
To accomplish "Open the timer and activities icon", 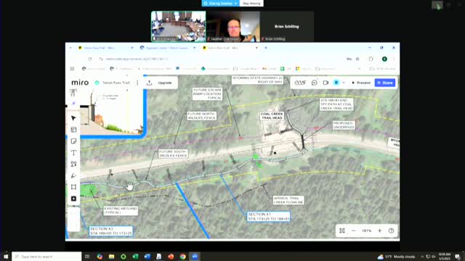I will click(300, 83).
